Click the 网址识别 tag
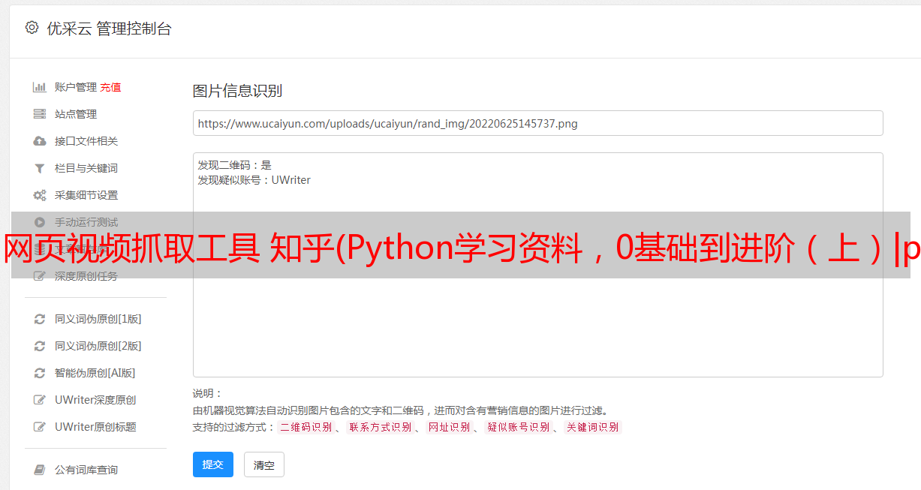This screenshot has height=490, width=921. (x=449, y=427)
